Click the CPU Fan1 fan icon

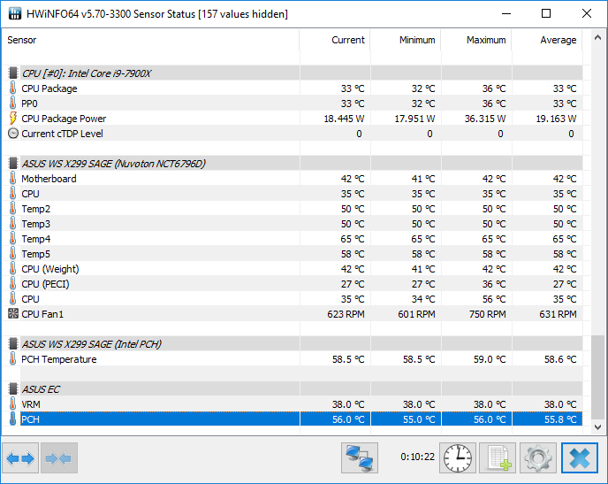(x=13, y=313)
